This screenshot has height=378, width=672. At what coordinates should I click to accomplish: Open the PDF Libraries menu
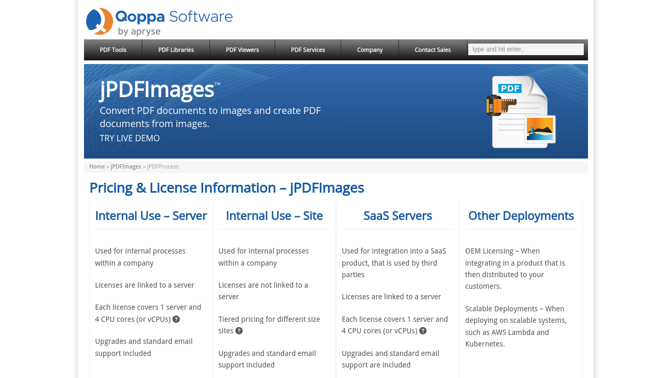pyautogui.click(x=176, y=50)
